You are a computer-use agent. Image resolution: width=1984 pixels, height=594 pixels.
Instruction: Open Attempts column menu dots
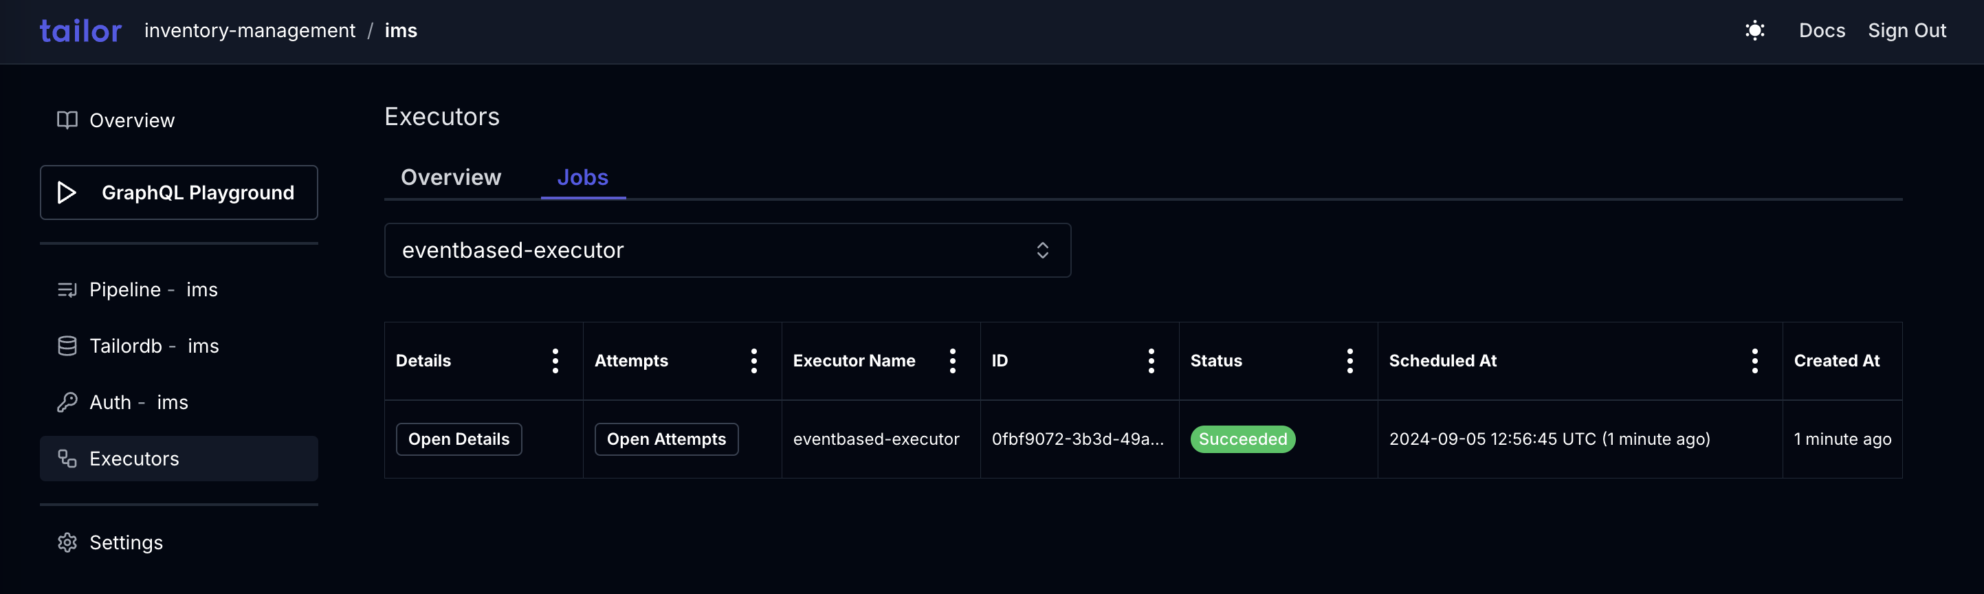[x=754, y=360]
